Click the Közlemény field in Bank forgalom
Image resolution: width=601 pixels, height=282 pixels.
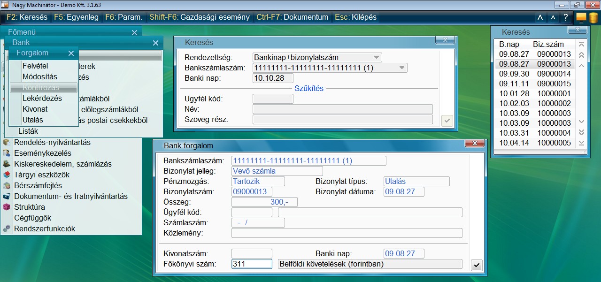[347, 233]
